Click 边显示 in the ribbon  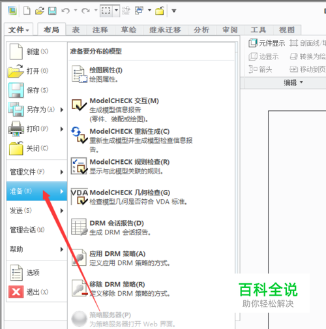pos(263,57)
